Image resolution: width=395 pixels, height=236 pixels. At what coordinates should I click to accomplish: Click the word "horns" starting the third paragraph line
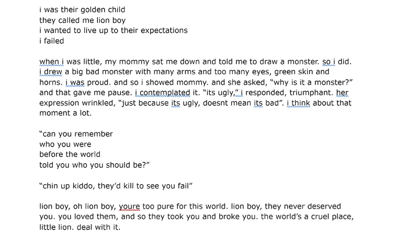click(51, 82)
